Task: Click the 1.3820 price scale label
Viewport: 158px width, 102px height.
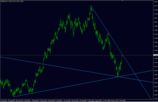Action: pos(156,30)
